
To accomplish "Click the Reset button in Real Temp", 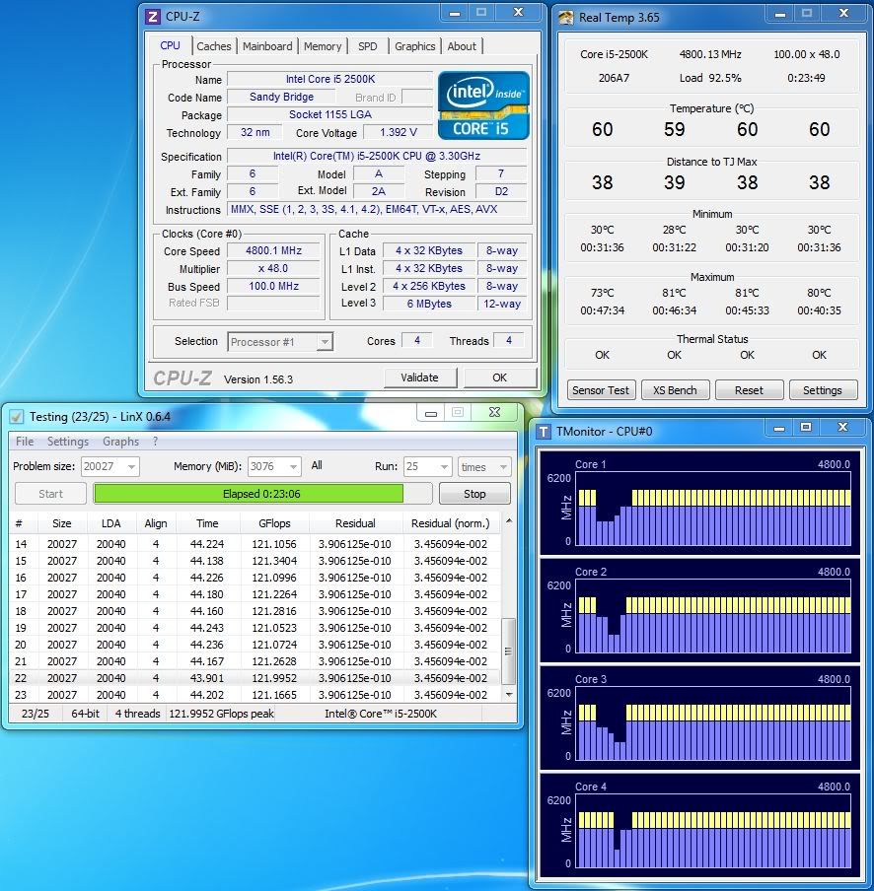I will point(749,390).
